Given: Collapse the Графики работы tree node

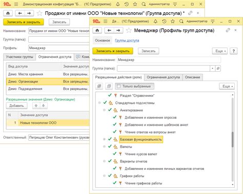Looking at the screenshot, I should 104,176.
